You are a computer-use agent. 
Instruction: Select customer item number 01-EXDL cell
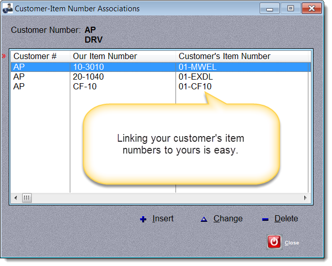(196, 77)
